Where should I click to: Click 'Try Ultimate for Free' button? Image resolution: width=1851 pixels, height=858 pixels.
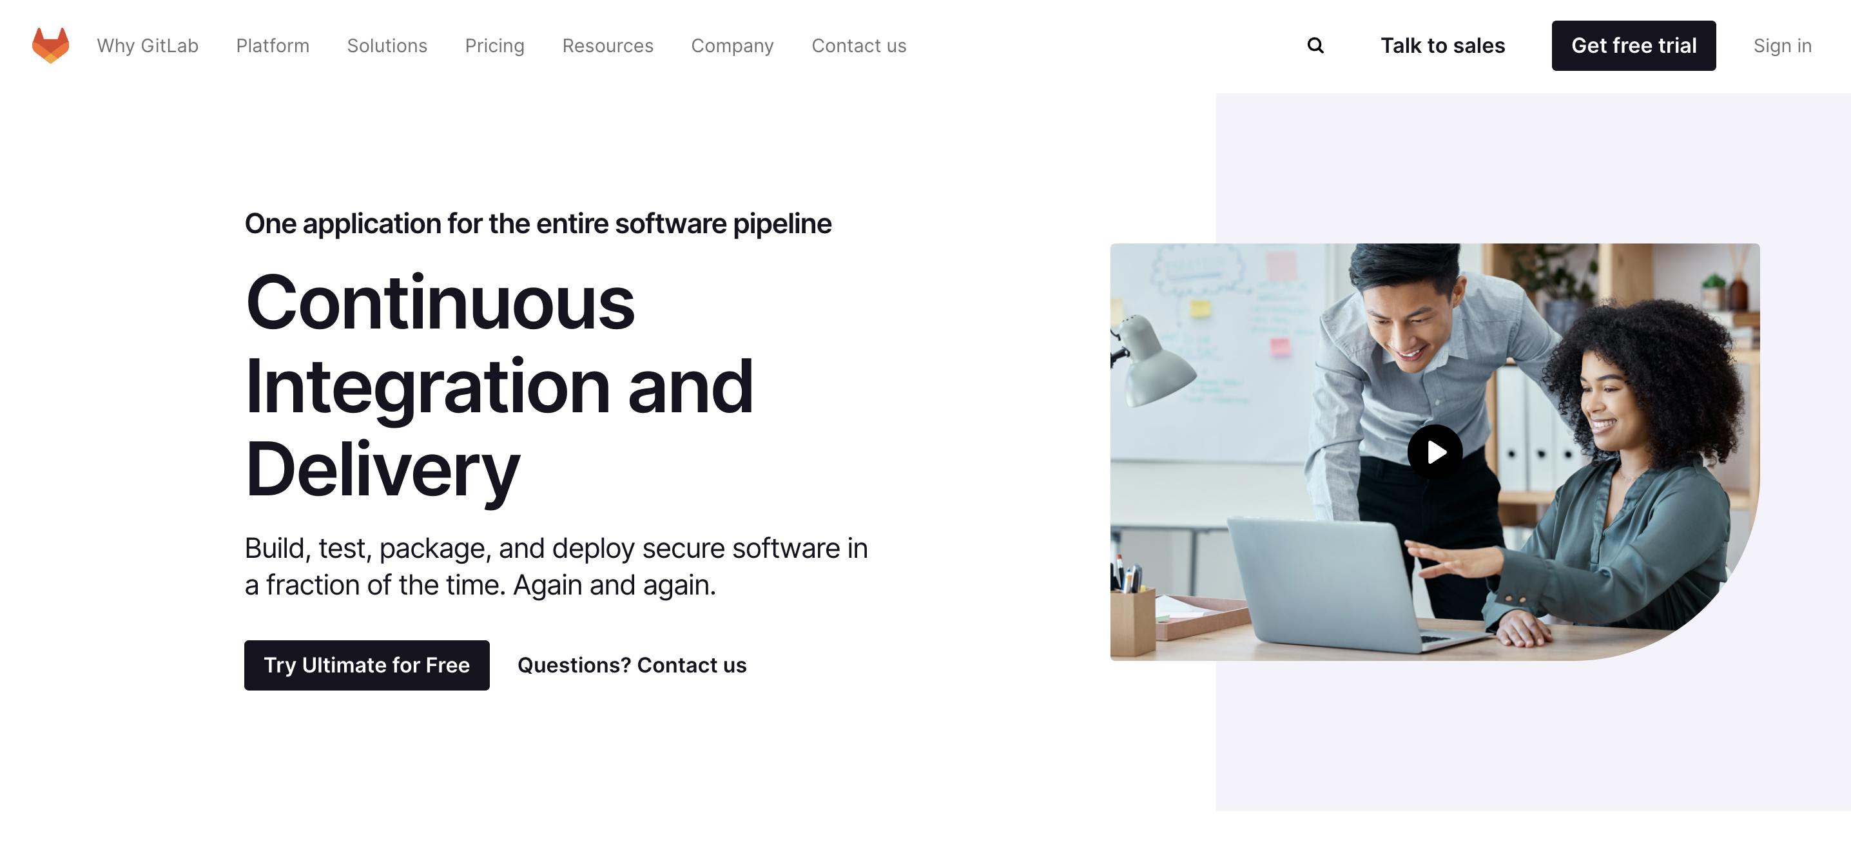[x=366, y=665]
